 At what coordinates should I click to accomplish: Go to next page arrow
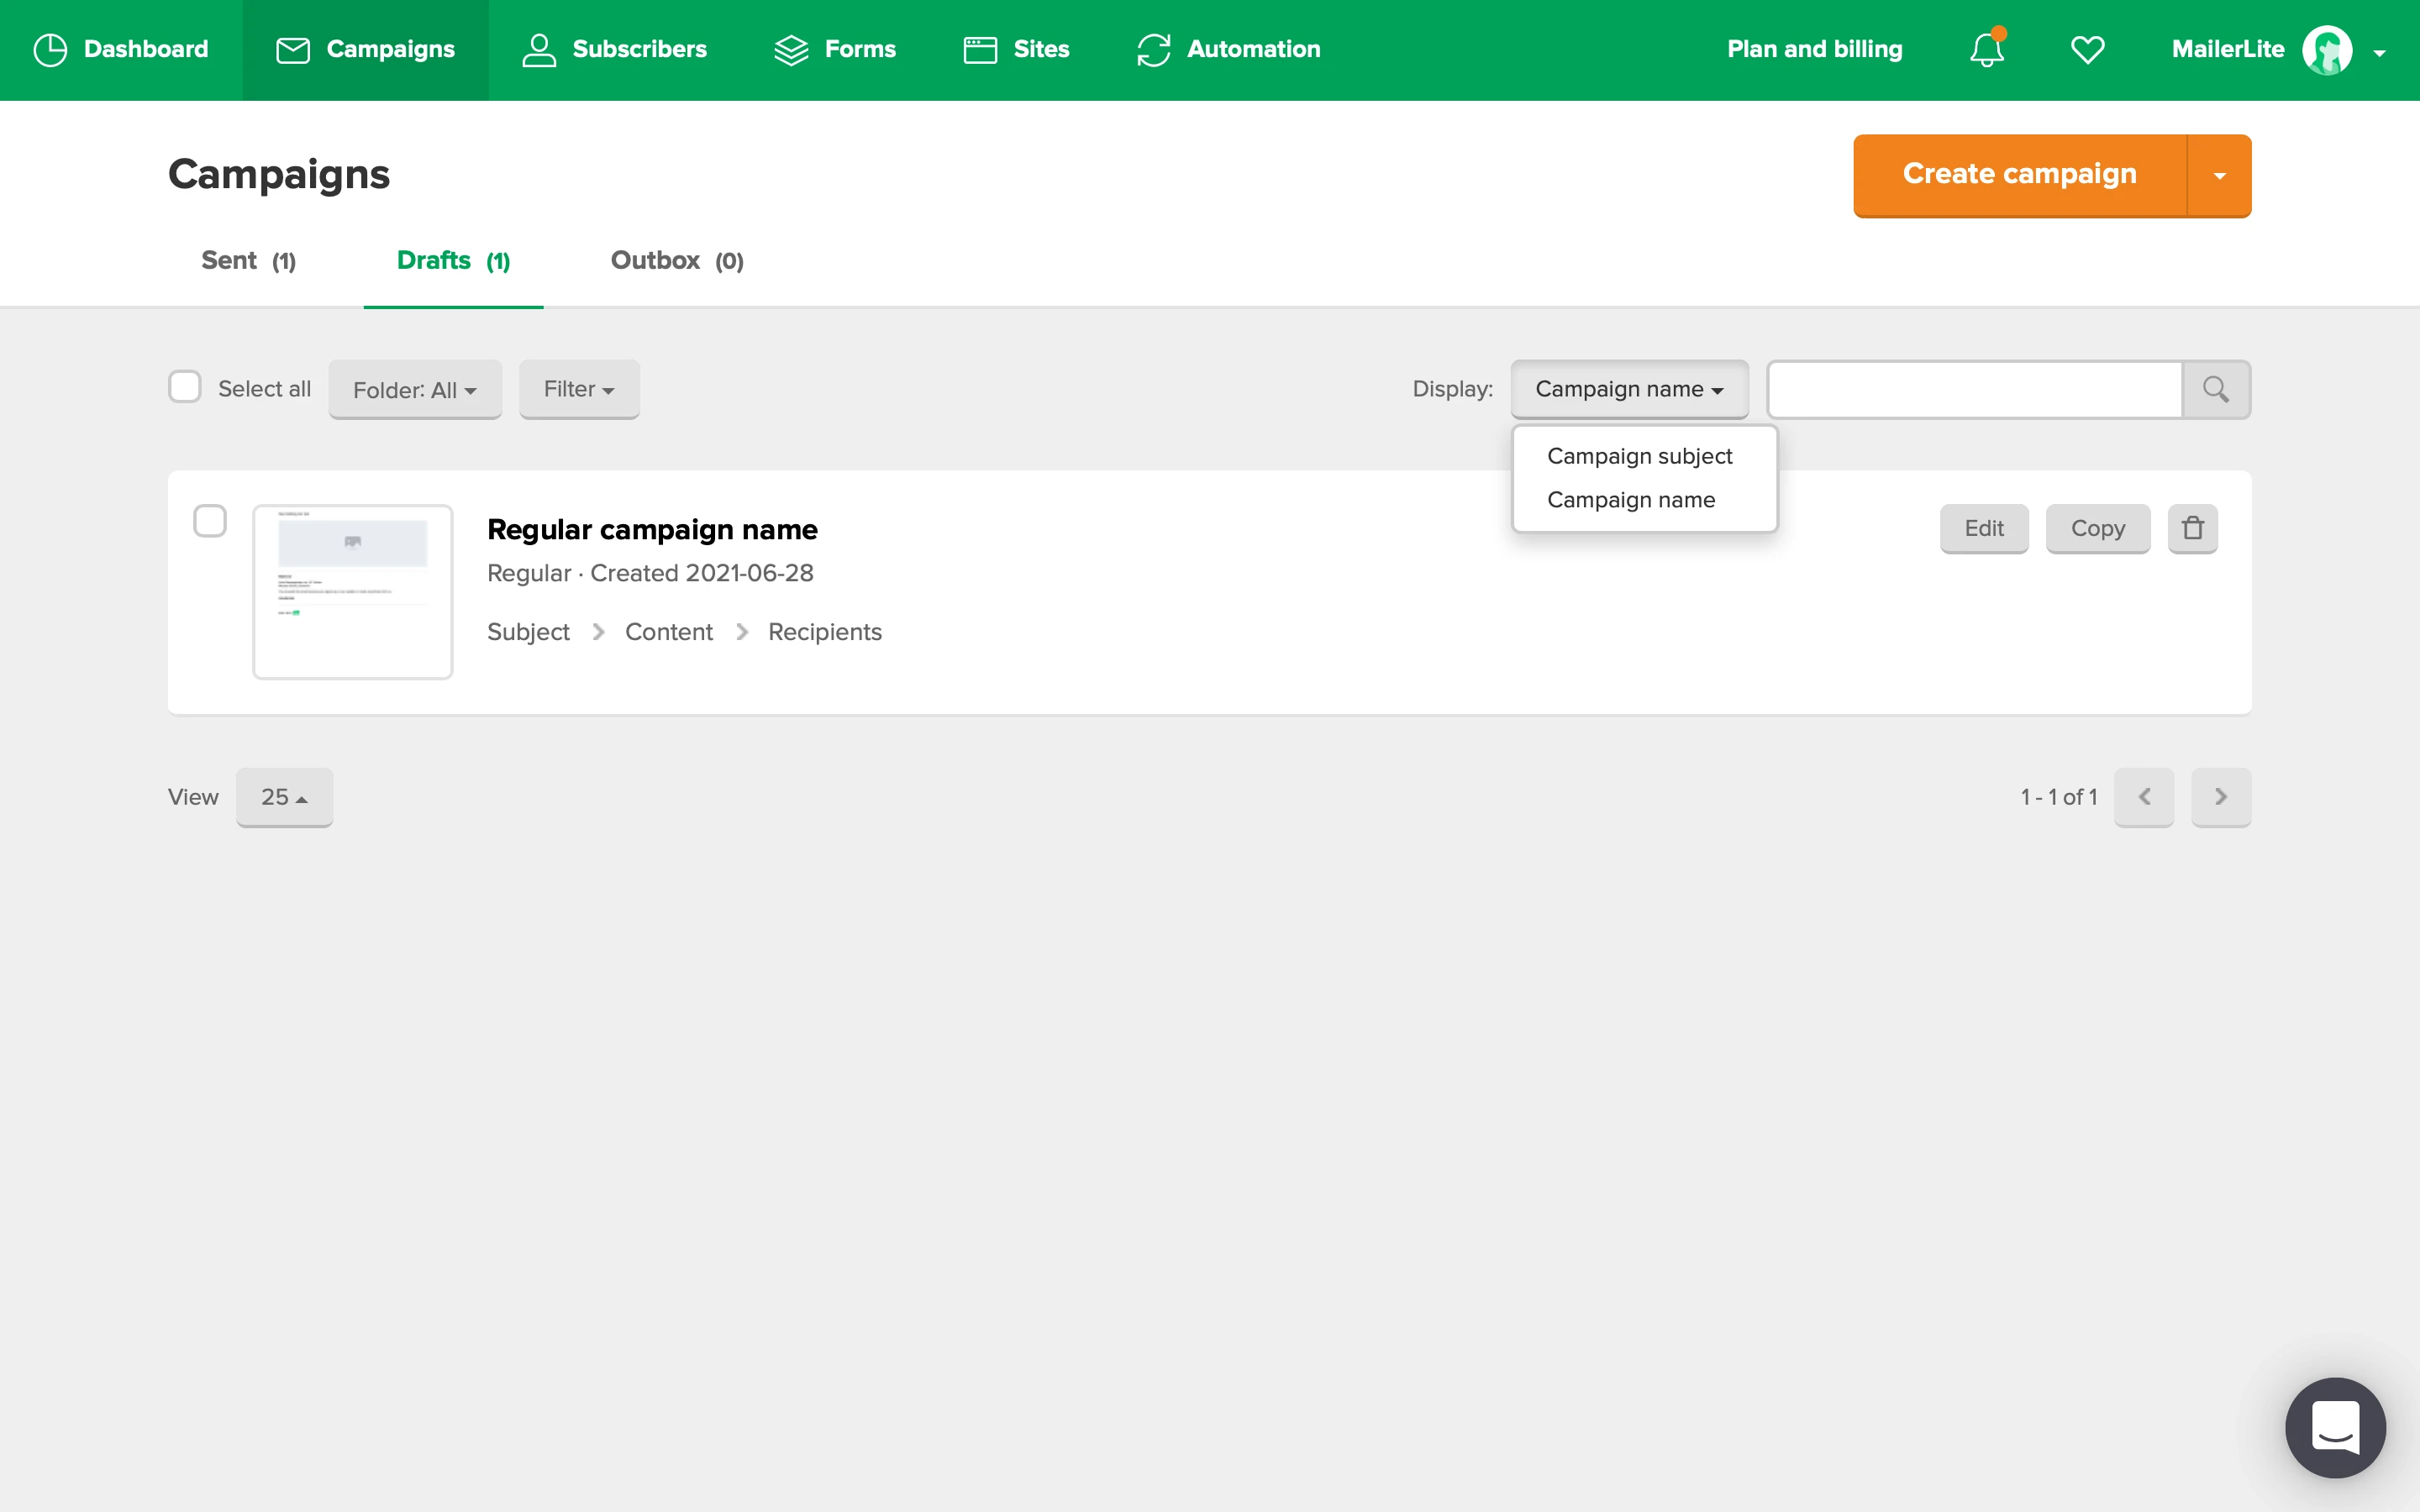pyautogui.click(x=2220, y=797)
